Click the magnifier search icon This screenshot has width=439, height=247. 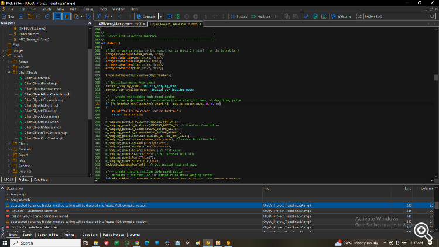tap(433, 16)
